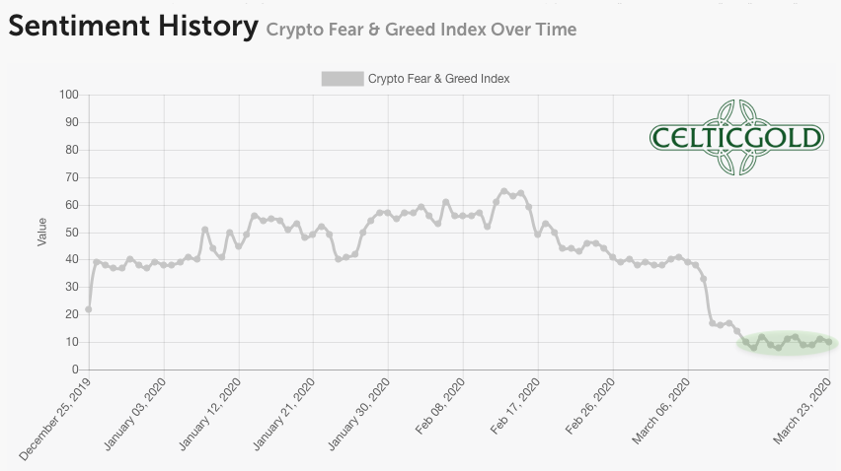Click the 'Crypto Fear & Greed Index Over Time' subtitle
This screenshot has height=471, width=841.
click(421, 30)
